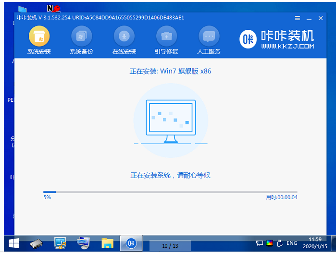Image resolution: width=336 pixels, height=253 pixels.
Task: Open 在线安装 online install section
Action: tap(124, 40)
